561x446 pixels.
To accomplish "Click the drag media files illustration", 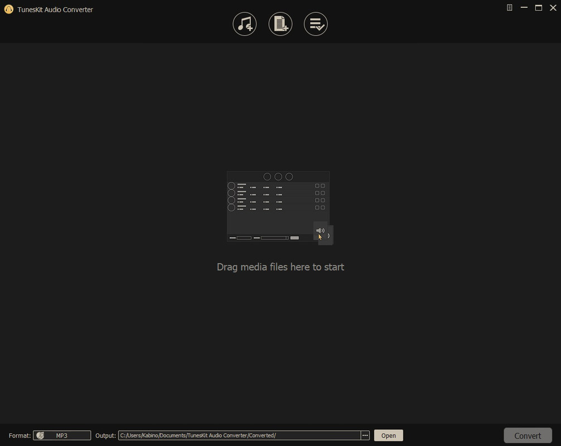I will [280, 208].
